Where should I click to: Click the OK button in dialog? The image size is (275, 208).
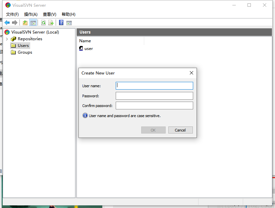click(153, 130)
